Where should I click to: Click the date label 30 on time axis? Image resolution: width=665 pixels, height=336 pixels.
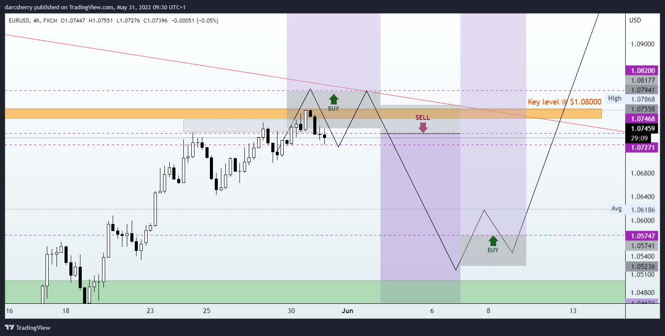click(291, 311)
